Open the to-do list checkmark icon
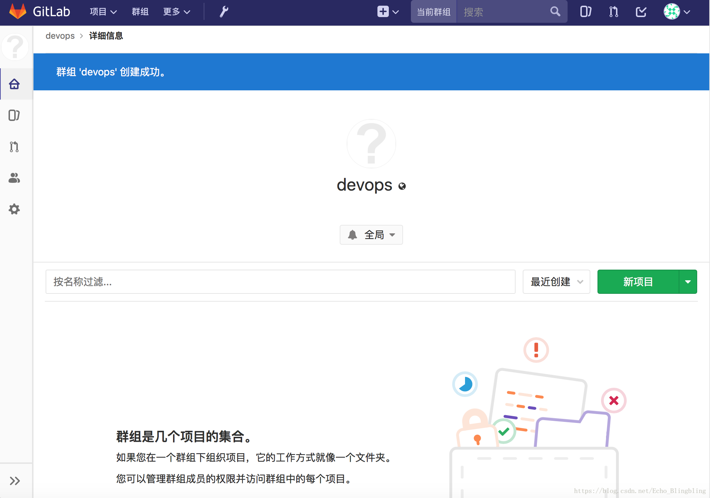This screenshot has width=710, height=498. (x=641, y=12)
